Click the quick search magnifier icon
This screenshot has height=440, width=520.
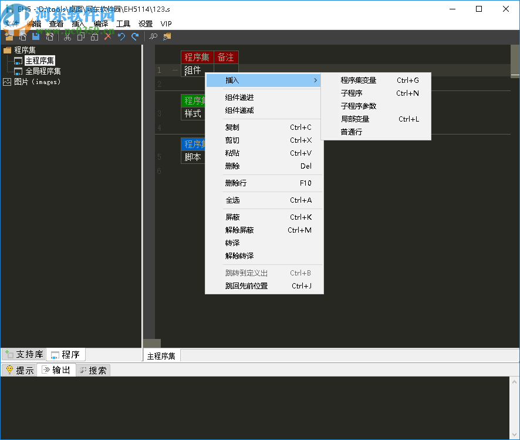[x=153, y=36]
